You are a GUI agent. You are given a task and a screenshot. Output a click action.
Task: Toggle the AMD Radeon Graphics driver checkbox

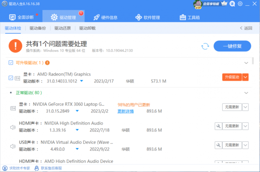coord(11,78)
